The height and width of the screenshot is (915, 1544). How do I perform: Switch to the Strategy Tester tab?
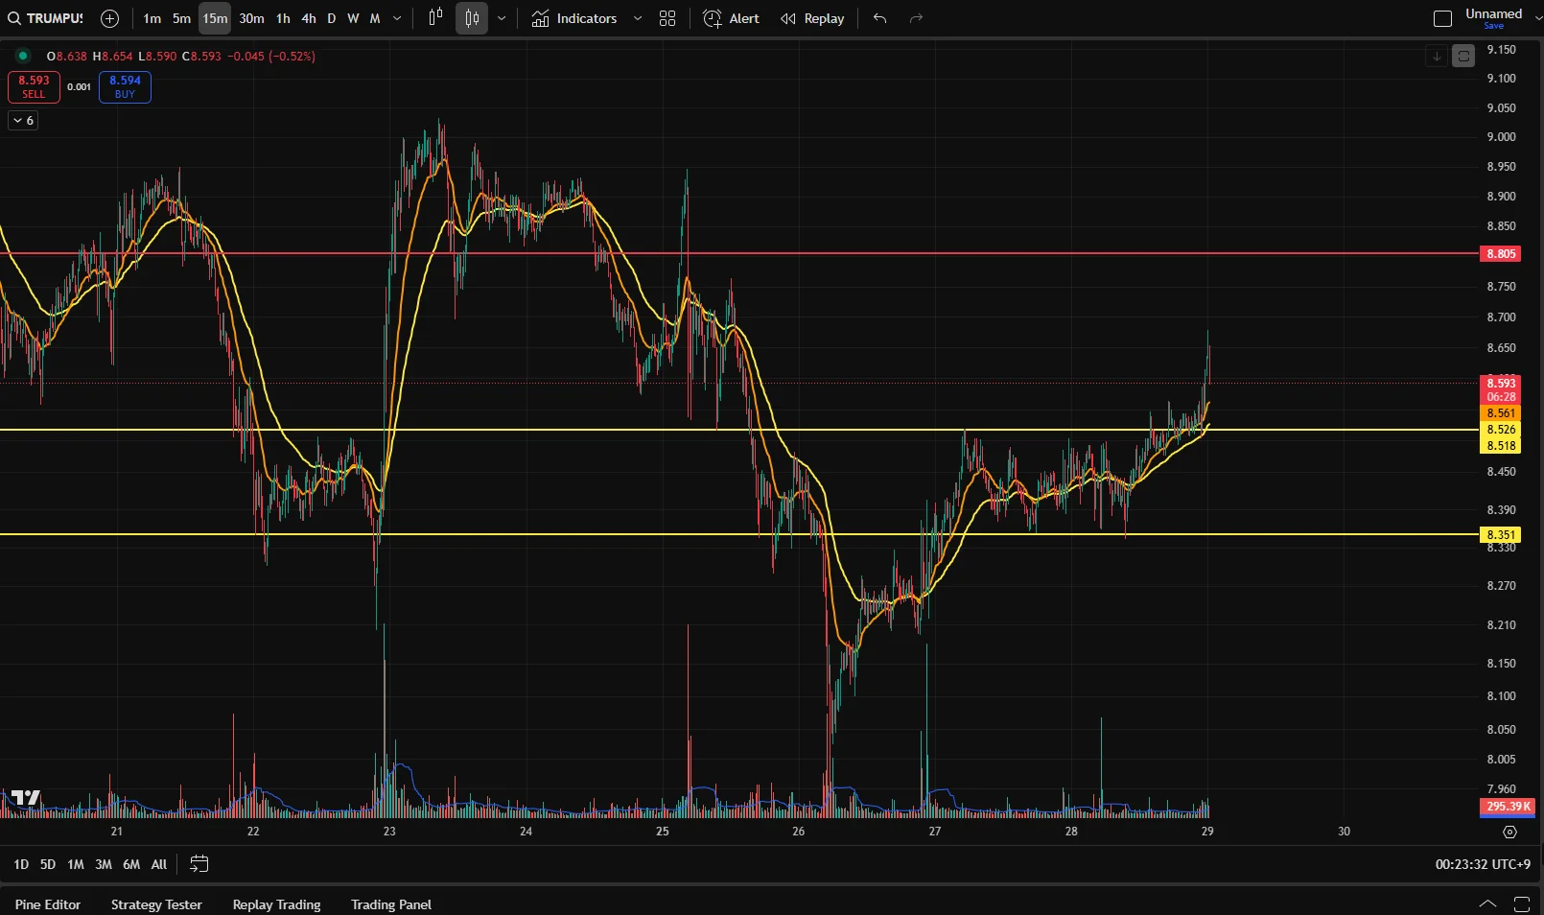[156, 904]
